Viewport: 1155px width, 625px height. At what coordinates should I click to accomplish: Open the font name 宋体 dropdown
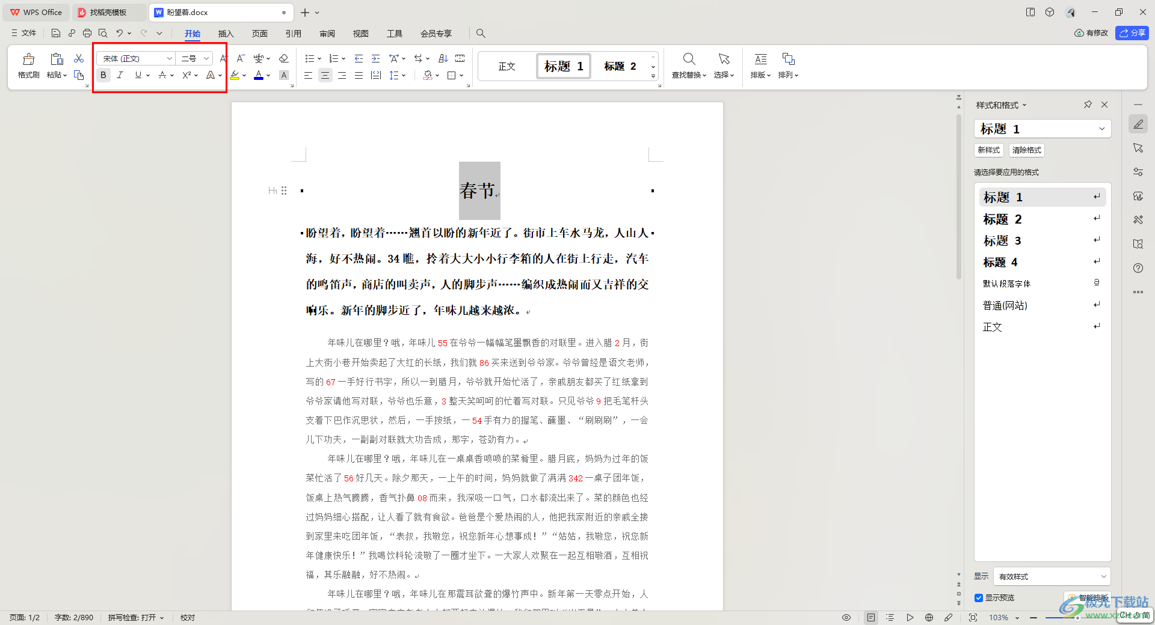point(169,58)
